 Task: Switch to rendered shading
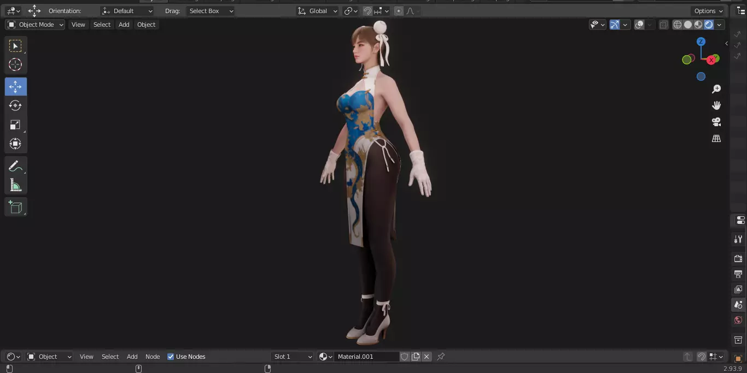click(709, 25)
